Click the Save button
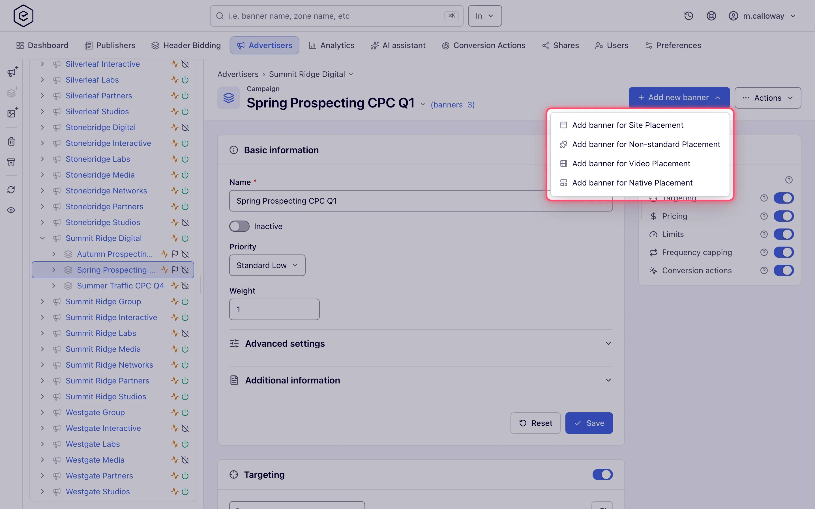Image resolution: width=815 pixels, height=509 pixels. tap(589, 423)
